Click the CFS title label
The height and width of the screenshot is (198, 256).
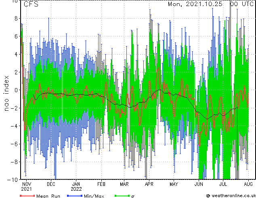tap(31, 4)
